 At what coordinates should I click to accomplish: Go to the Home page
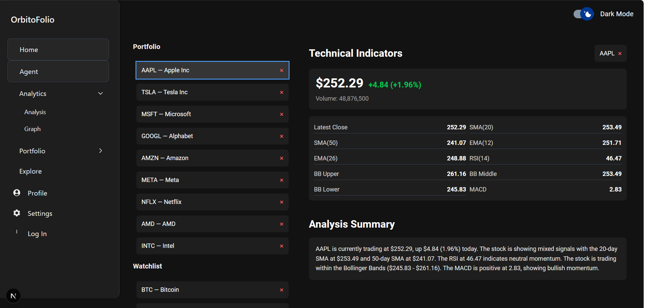(58, 50)
